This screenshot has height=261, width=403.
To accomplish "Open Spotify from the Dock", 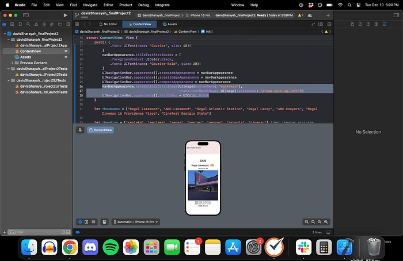I will click(111, 247).
